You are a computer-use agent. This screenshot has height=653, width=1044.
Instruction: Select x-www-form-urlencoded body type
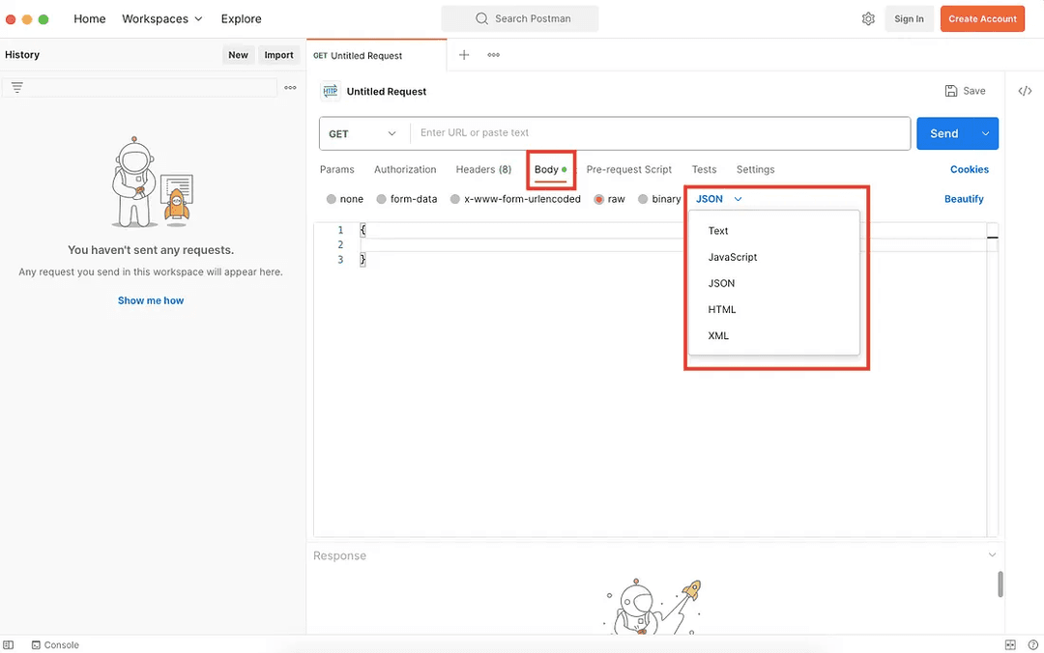tap(454, 199)
